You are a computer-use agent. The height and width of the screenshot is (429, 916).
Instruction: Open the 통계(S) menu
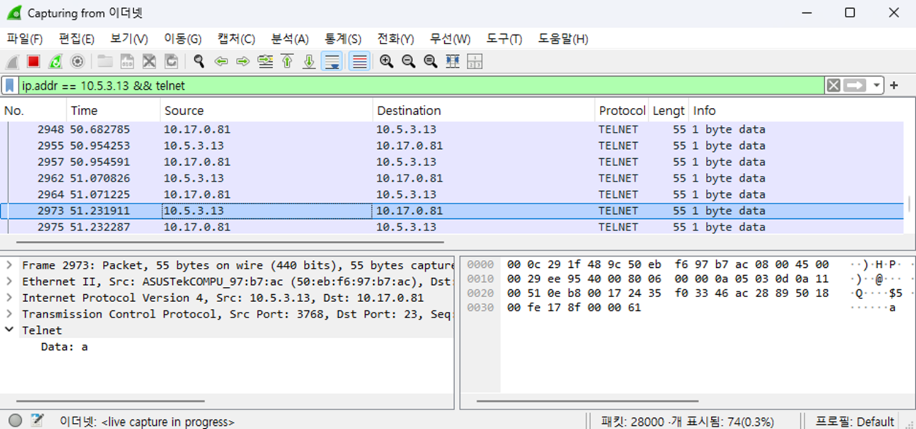tap(343, 39)
